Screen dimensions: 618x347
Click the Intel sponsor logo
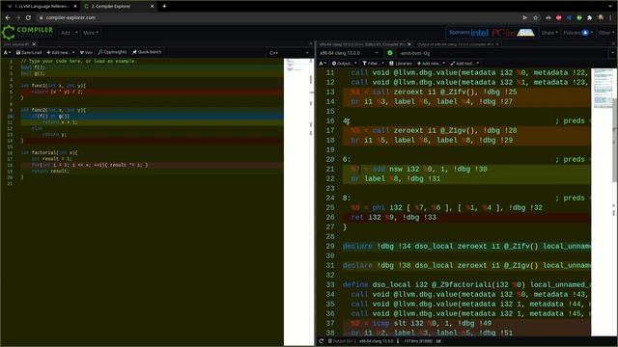[479, 33]
